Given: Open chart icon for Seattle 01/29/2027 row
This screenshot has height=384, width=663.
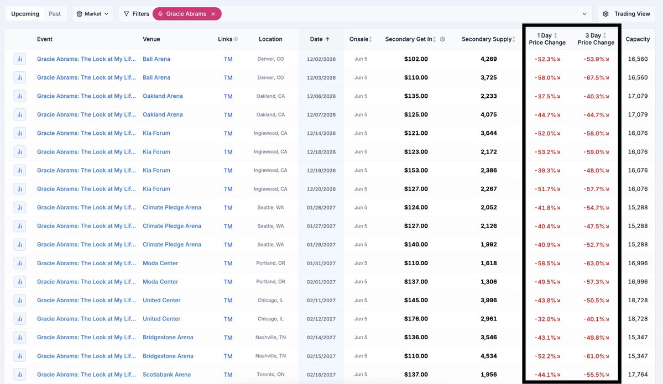Looking at the screenshot, I should pyautogui.click(x=19, y=245).
